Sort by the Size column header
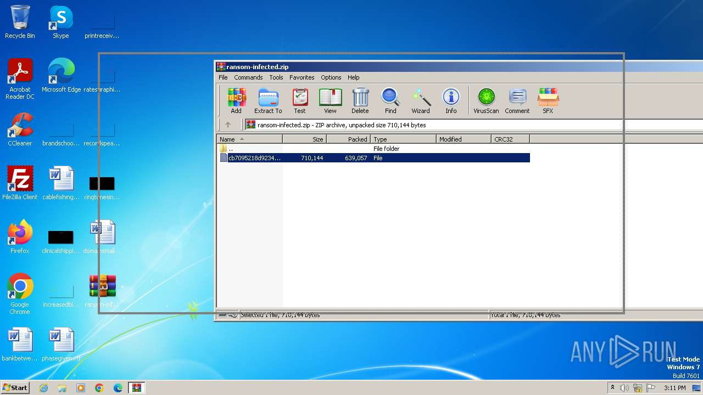The image size is (703, 395). (304, 139)
